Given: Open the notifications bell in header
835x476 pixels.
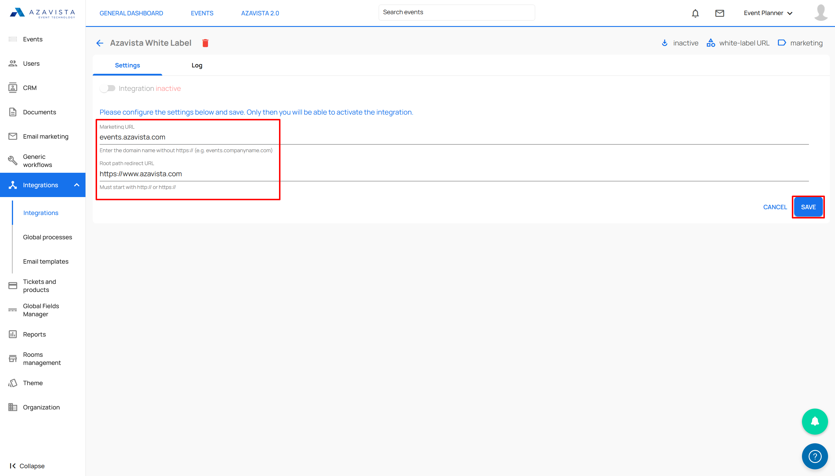Looking at the screenshot, I should pyautogui.click(x=695, y=13).
